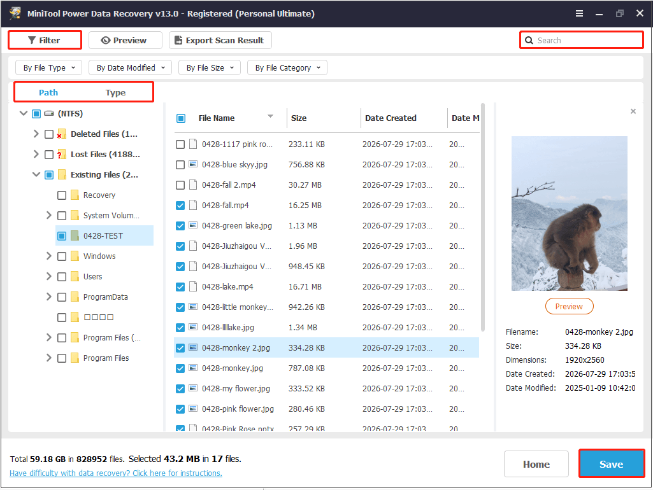Screen dimensions: 653x490
Task: Open the data recovery instructions link
Action: [116, 473]
